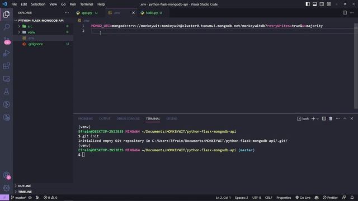Open the Remote Explorer view

point(6,79)
